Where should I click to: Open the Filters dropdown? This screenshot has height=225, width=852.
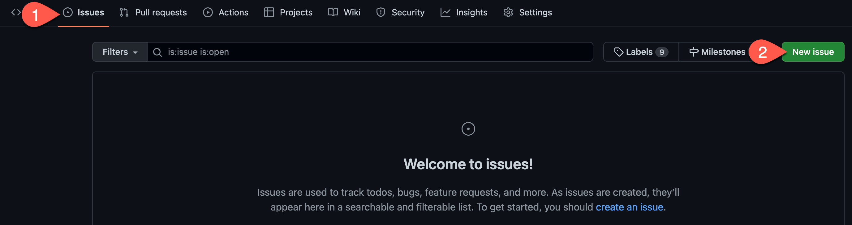click(120, 52)
